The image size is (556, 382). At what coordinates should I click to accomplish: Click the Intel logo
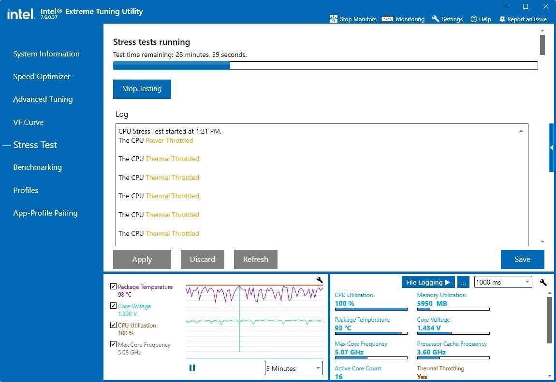21,14
